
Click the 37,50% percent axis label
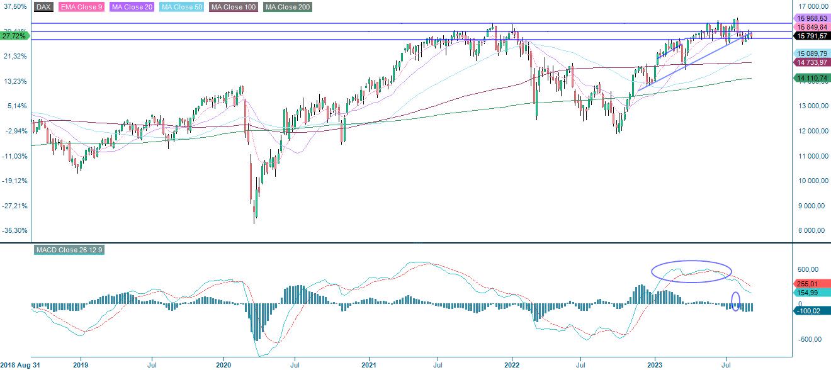pos(14,6)
